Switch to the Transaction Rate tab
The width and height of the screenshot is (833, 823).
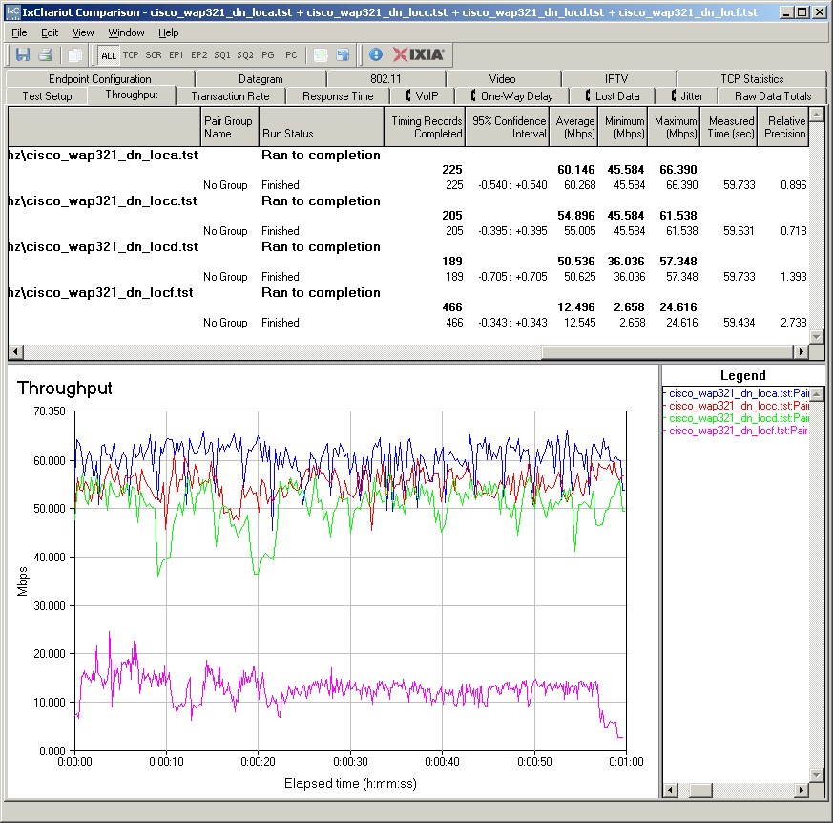[x=230, y=96]
